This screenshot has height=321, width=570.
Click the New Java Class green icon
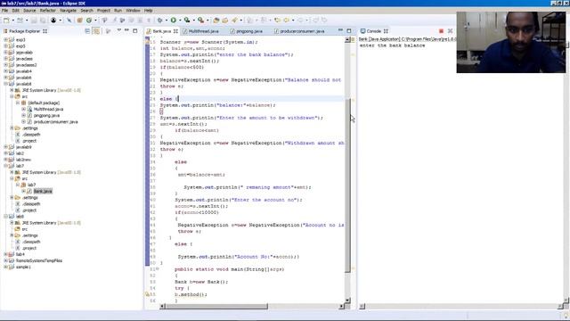pyautogui.click(x=89, y=21)
